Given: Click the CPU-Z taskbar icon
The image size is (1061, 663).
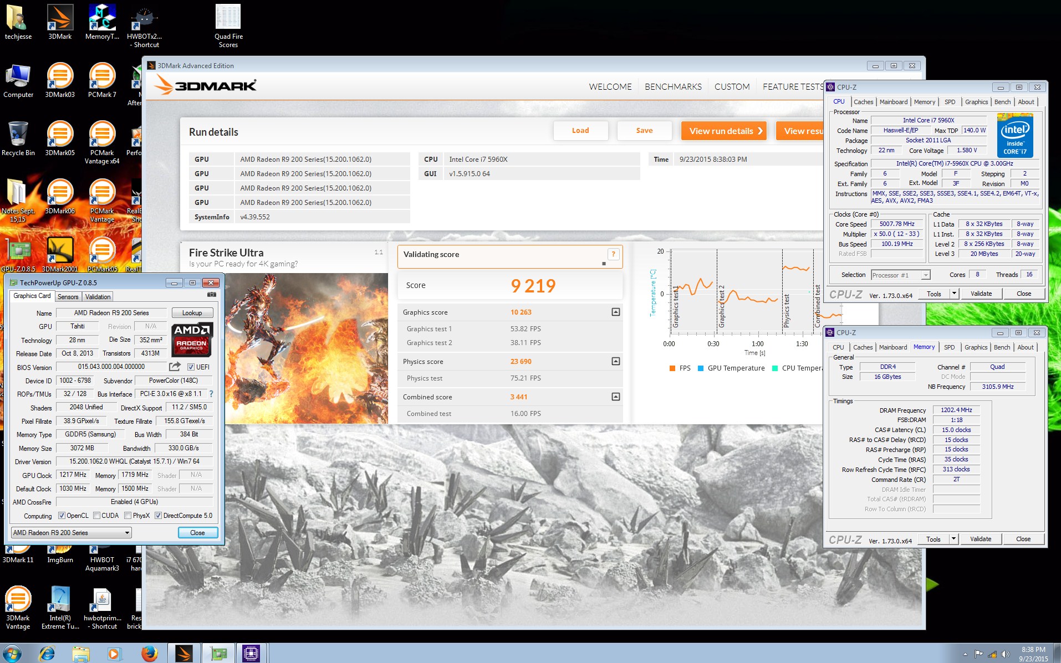Looking at the screenshot, I should pyautogui.click(x=251, y=654).
